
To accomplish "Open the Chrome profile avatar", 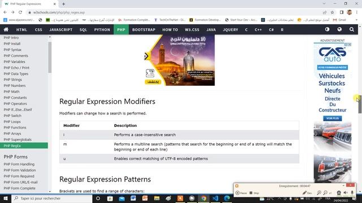I will 350,12.
